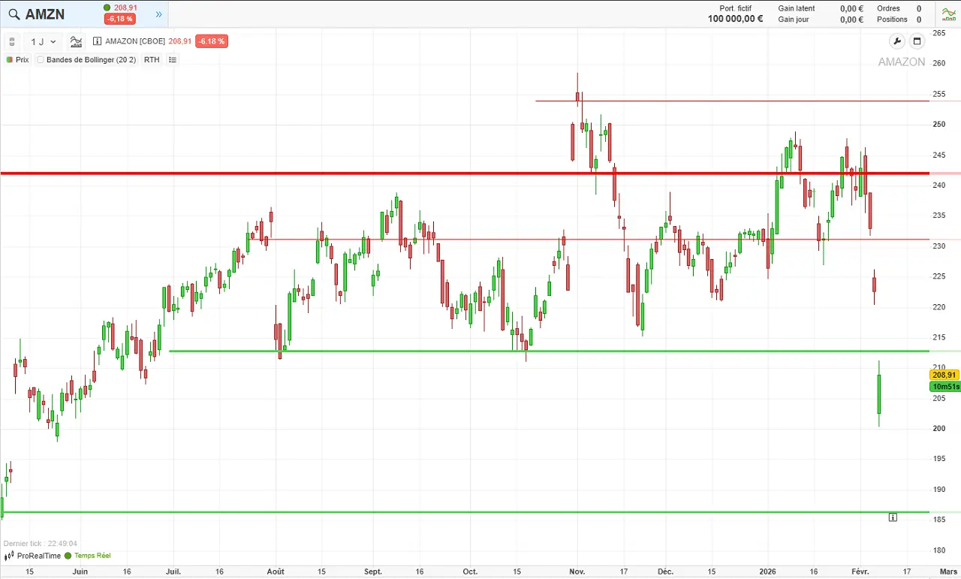Click the green-red candle color swatch beside Prix
Viewport: 961px width, 579px height.
tap(8, 59)
